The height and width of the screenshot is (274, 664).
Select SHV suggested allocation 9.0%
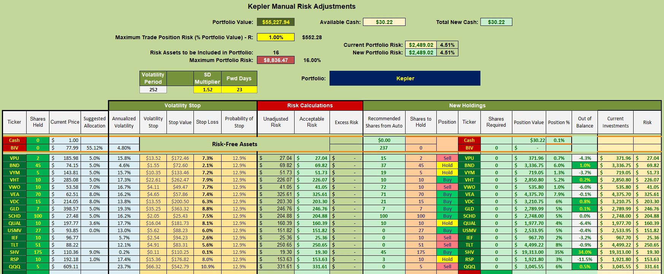(94, 252)
